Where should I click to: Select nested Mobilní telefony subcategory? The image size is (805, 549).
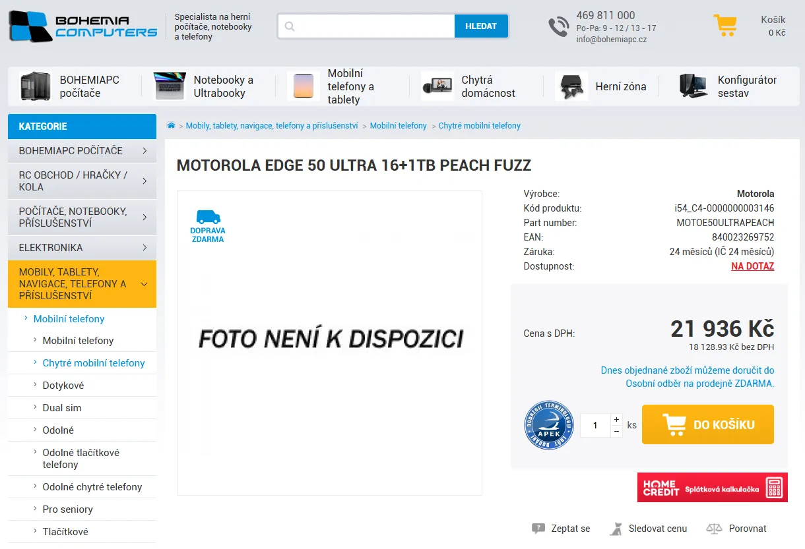pos(78,341)
